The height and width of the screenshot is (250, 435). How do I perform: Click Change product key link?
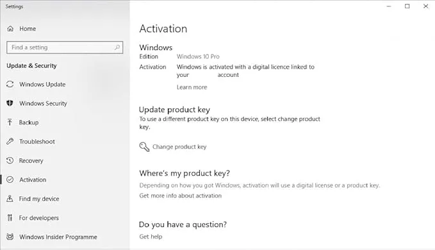point(179,147)
